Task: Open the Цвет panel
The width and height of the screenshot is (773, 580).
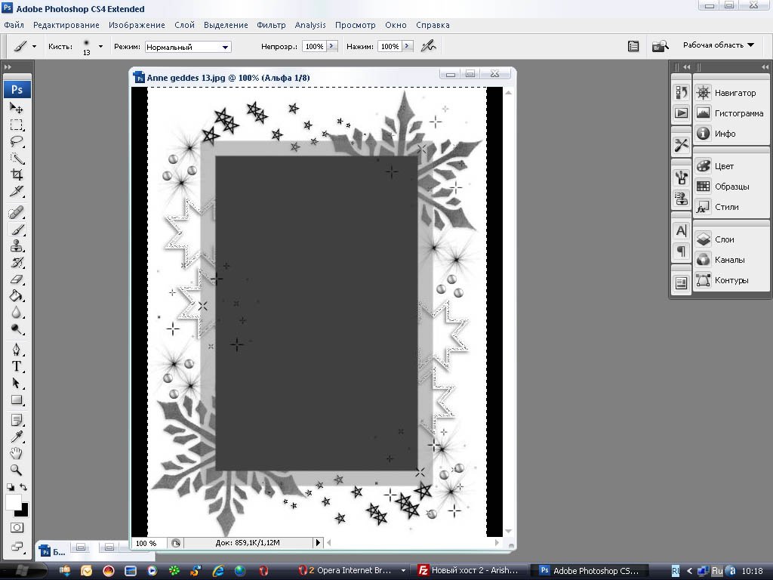Action: (x=731, y=166)
